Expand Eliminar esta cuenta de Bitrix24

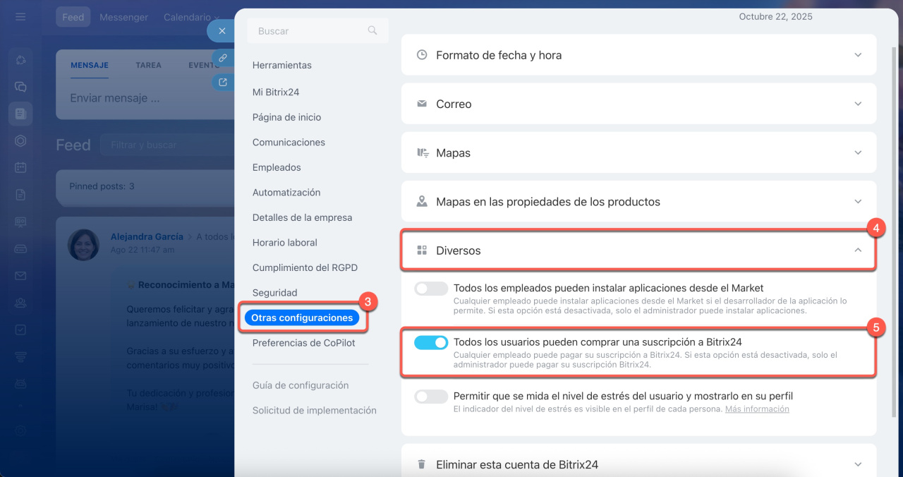coord(858,464)
